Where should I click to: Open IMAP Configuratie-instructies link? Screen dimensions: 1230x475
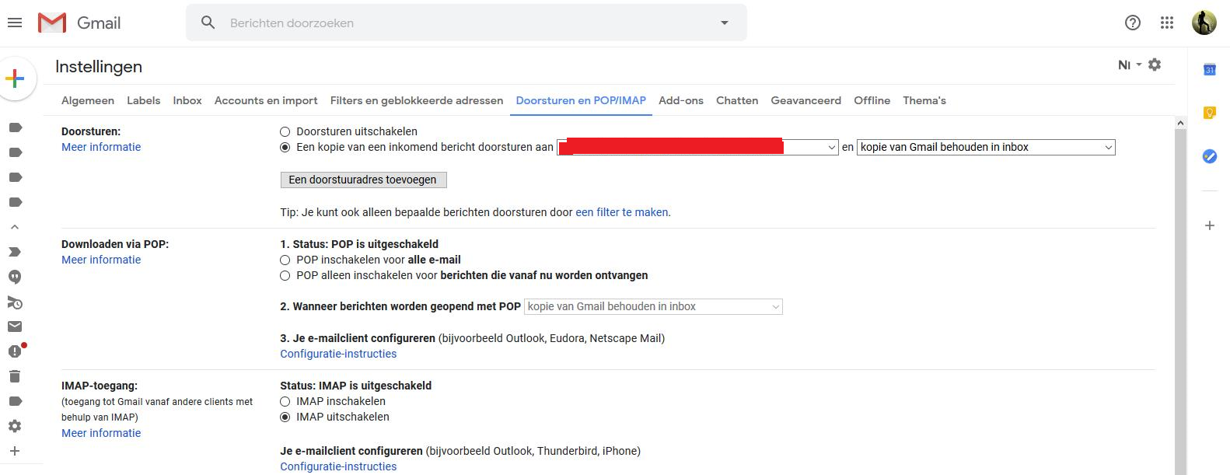(338, 466)
